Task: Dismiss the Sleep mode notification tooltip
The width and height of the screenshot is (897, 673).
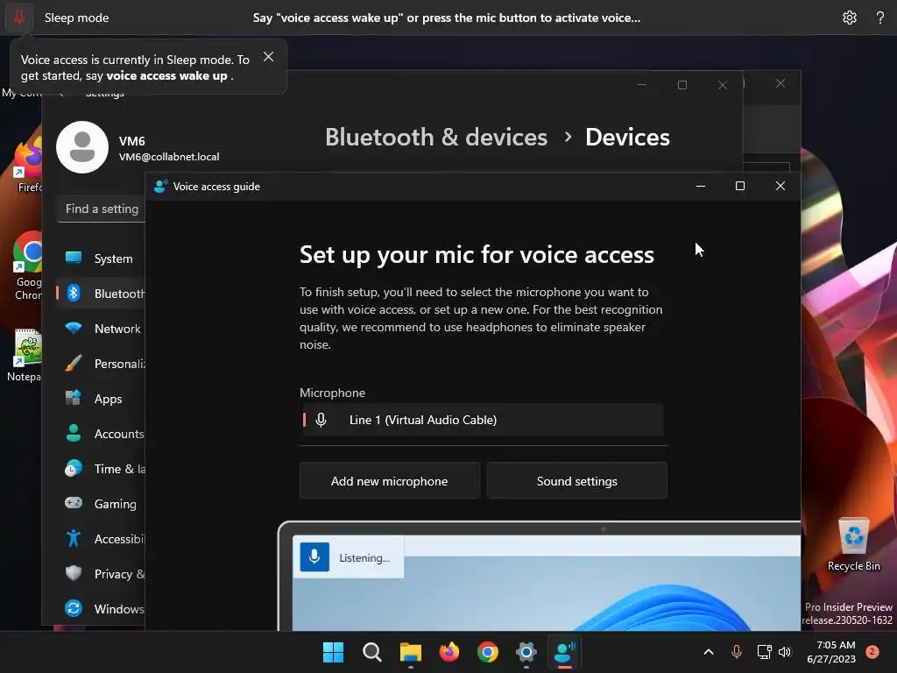Action: [x=268, y=57]
